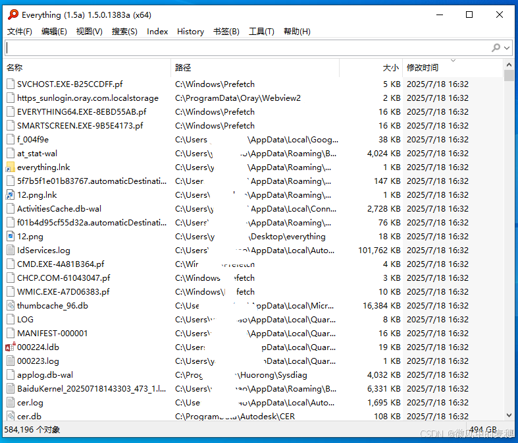Sort by the 大小 column header
This screenshot has width=518, height=443.
coord(371,67)
